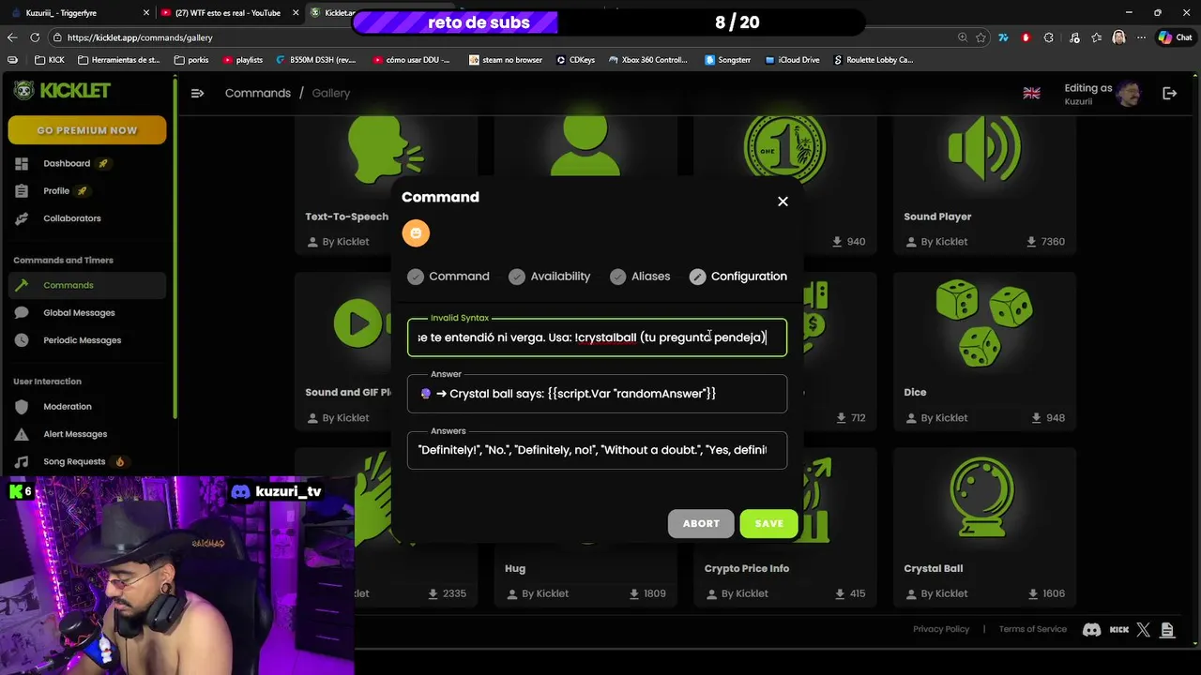Click the Collaborators wrench icon
1201x675 pixels.
[22, 218]
